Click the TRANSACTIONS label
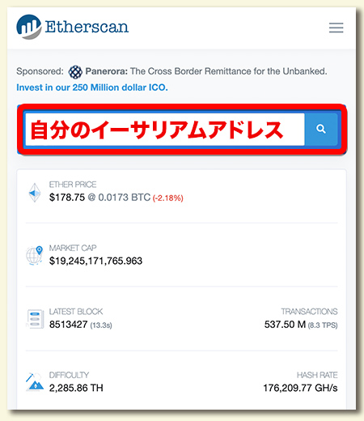 pos(309,312)
